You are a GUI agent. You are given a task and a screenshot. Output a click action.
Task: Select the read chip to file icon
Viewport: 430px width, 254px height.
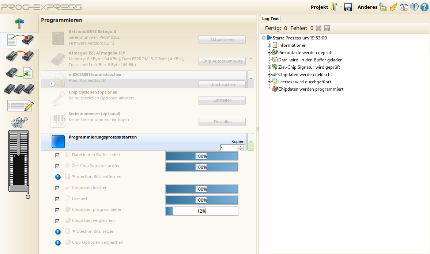(x=20, y=72)
